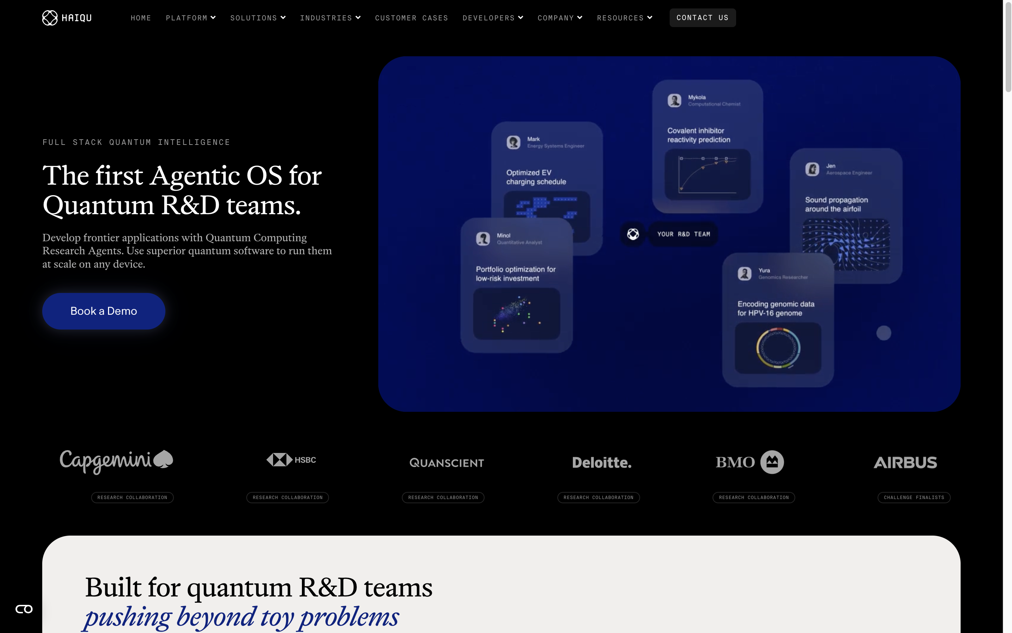Click the Haiqu emblem beside YOUR R&D TEAM
This screenshot has width=1012, height=633.
click(633, 234)
